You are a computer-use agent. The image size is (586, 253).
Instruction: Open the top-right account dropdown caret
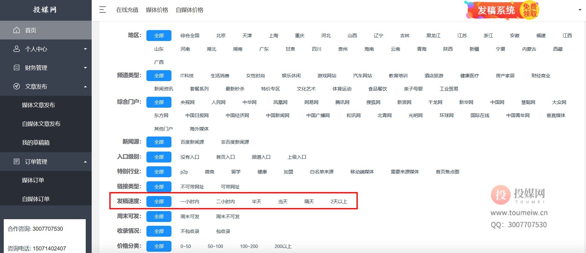click(580, 10)
